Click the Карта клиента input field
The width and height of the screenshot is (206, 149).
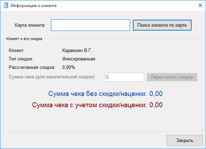(90, 25)
